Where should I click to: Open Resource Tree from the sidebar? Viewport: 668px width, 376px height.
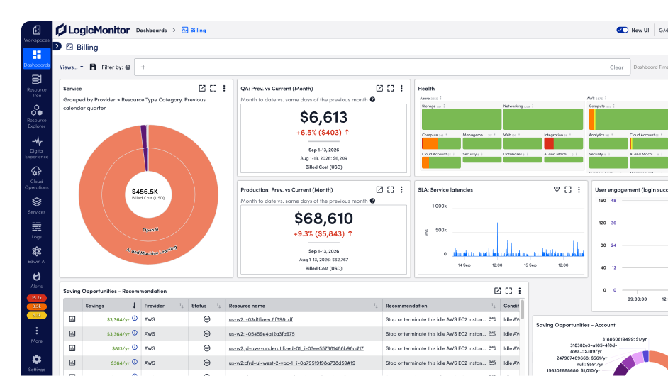coord(37,85)
